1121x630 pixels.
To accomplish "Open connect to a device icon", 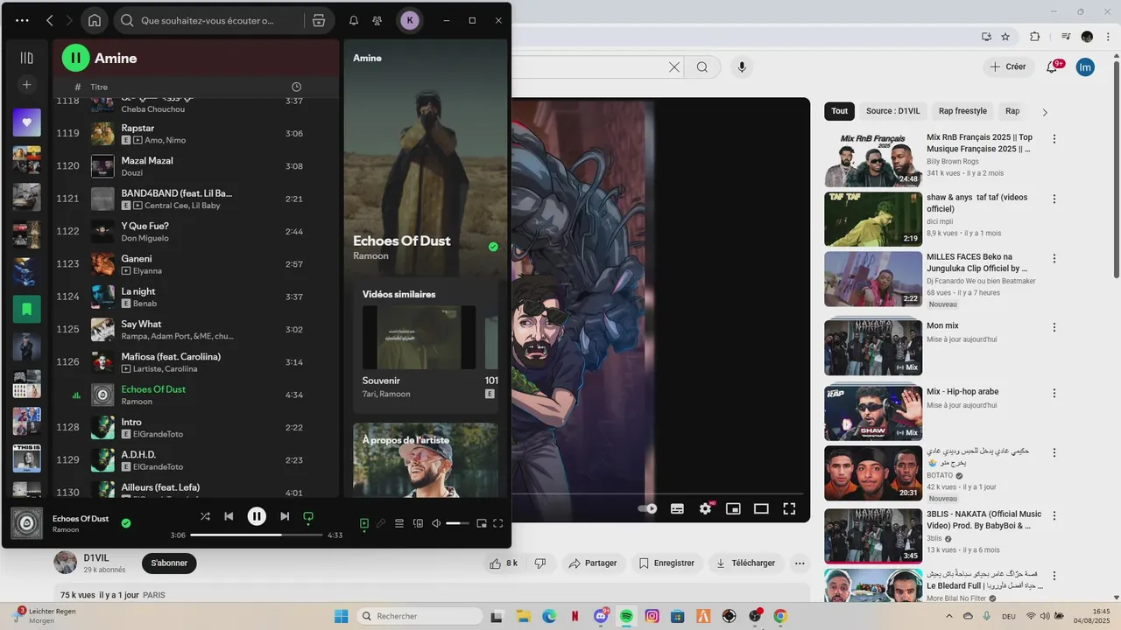I will (418, 523).
